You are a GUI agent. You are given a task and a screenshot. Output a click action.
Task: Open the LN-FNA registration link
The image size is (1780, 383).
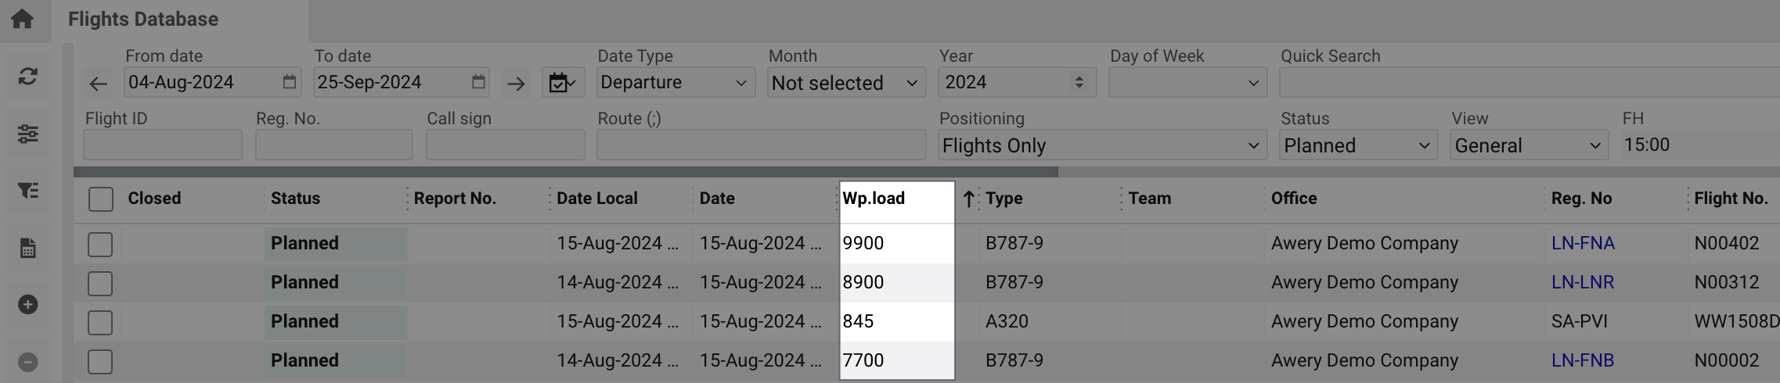pos(1583,244)
